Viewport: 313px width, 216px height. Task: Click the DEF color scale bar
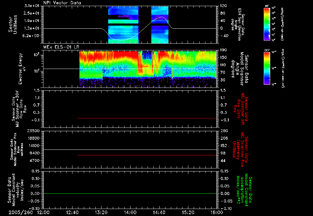(x=267, y=68)
